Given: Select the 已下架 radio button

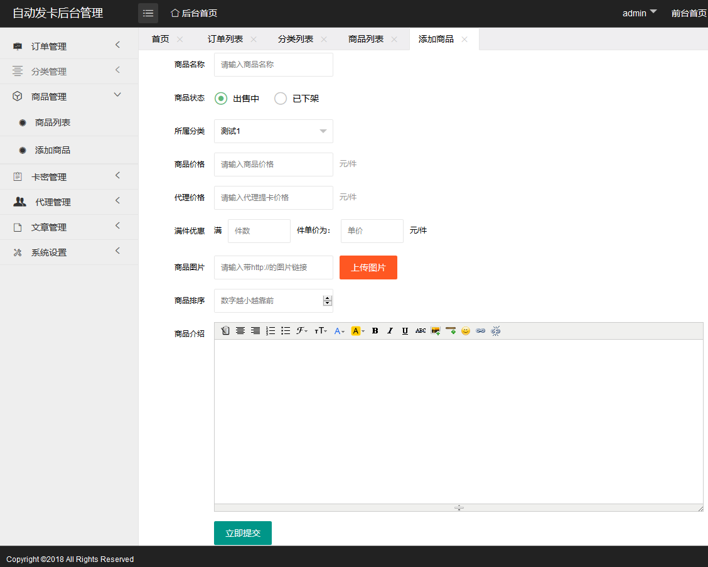Looking at the screenshot, I should [x=281, y=99].
